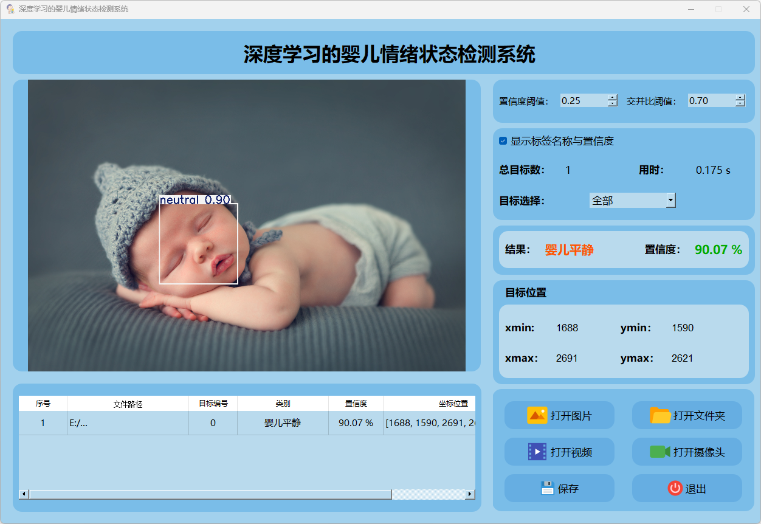Decrease 交并比阈值 with the down arrow
Viewport: 761px width, 524px height.
click(740, 103)
